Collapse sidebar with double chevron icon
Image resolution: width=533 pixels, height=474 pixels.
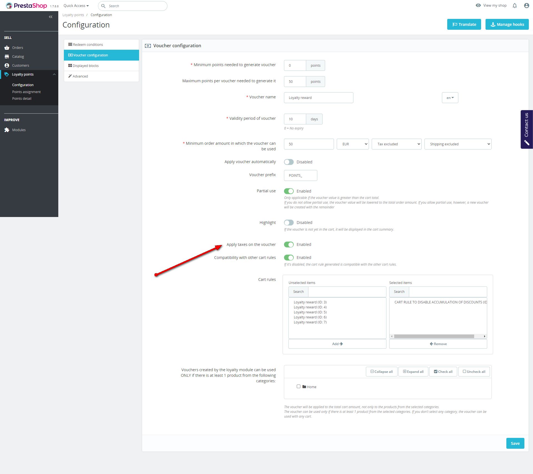[x=51, y=17]
